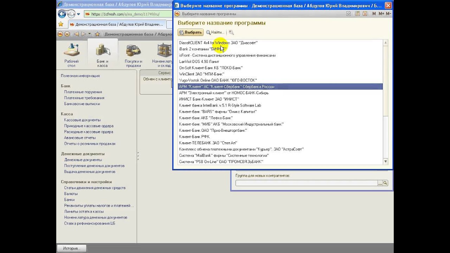Open the Обмен с клиентом банка service link

pos(157,79)
